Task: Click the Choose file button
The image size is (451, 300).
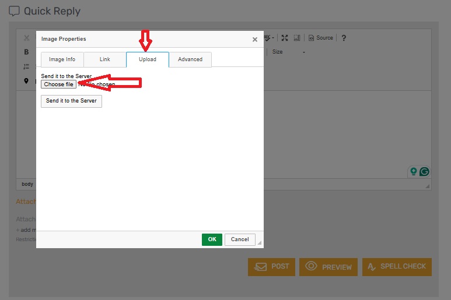Action: [58, 84]
